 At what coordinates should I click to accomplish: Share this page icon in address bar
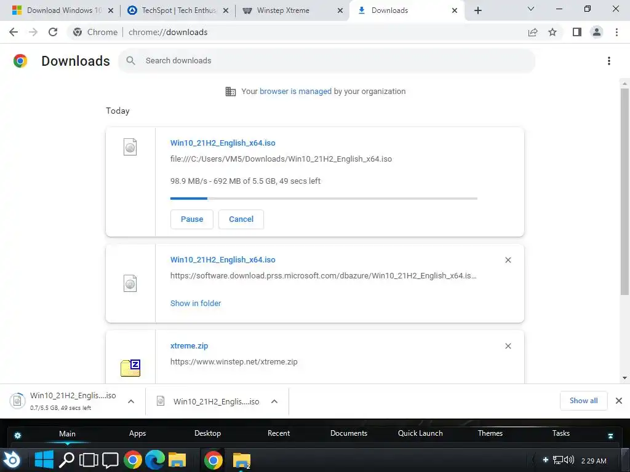pos(533,32)
